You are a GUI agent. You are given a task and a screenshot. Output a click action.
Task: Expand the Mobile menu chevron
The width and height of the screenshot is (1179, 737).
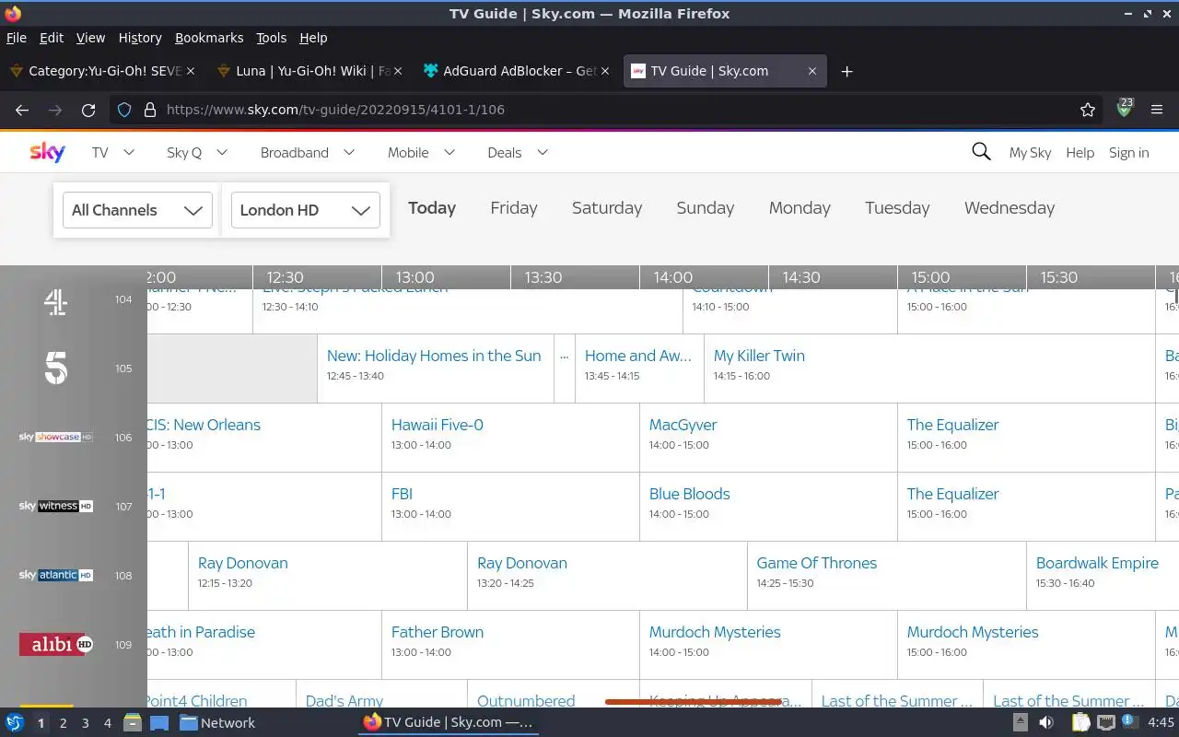point(449,152)
